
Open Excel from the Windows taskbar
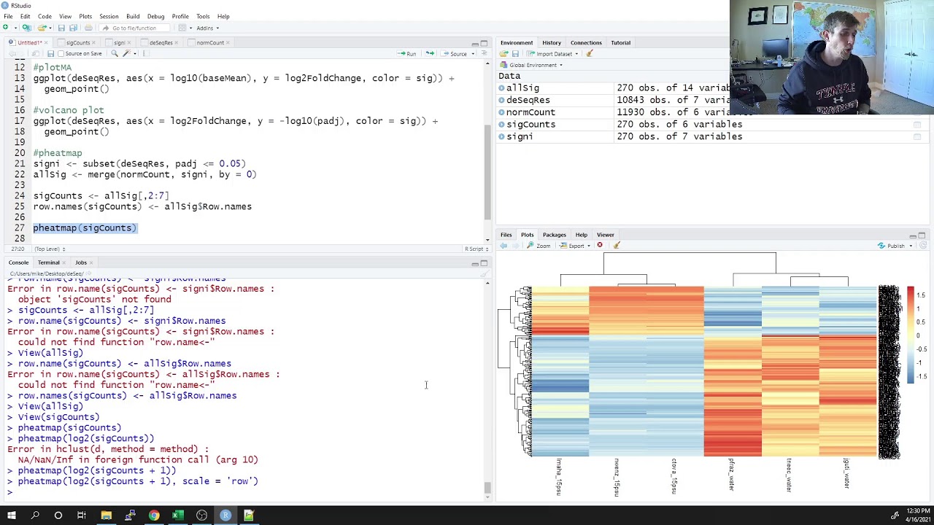[177, 516]
